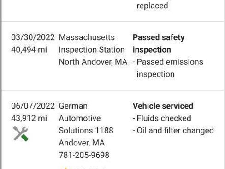Click the Oil and filter changed line

173,131
